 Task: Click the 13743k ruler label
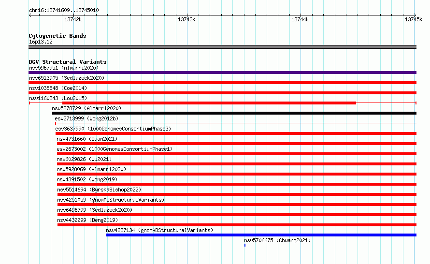186,19
